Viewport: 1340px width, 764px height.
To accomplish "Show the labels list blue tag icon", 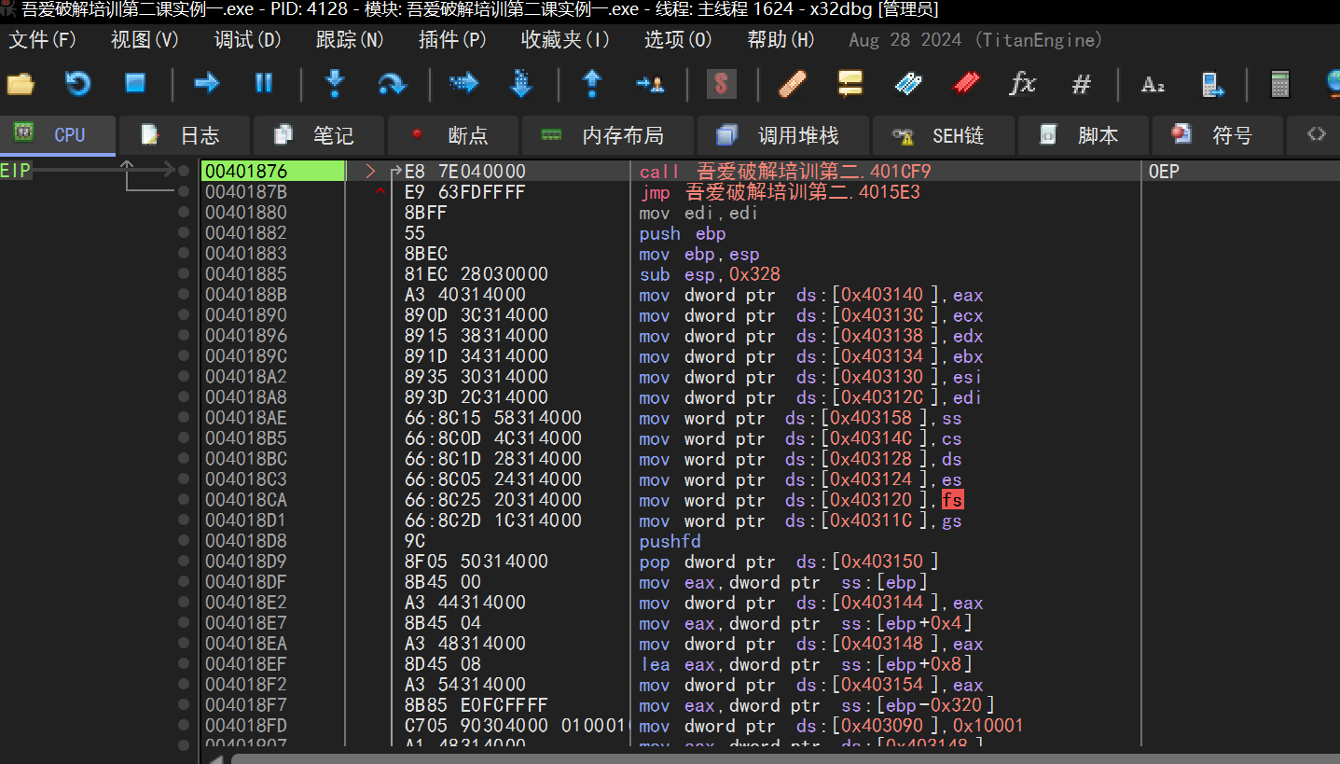I will tap(908, 84).
